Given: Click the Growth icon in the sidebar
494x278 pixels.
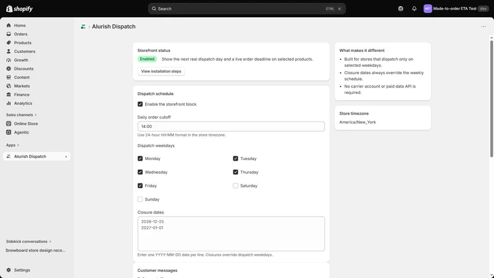Looking at the screenshot, I should tap(9, 60).
